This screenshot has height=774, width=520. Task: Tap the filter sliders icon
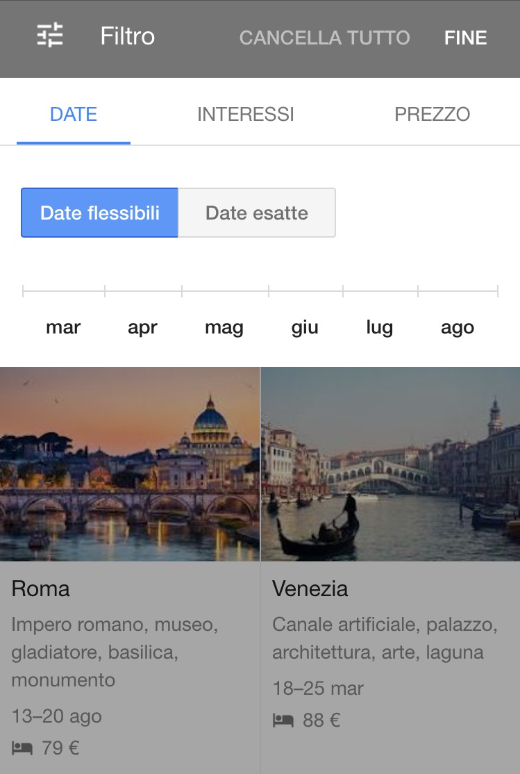[50, 35]
